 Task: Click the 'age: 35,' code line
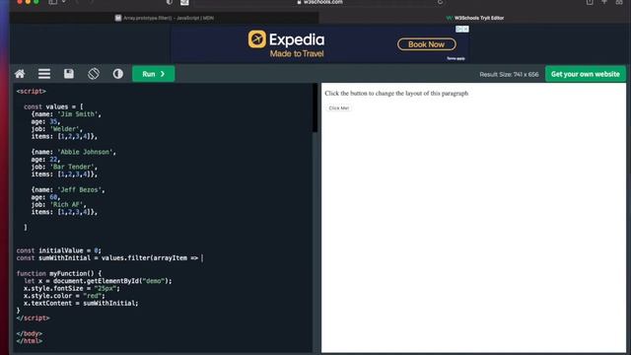pyautogui.click(x=45, y=121)
